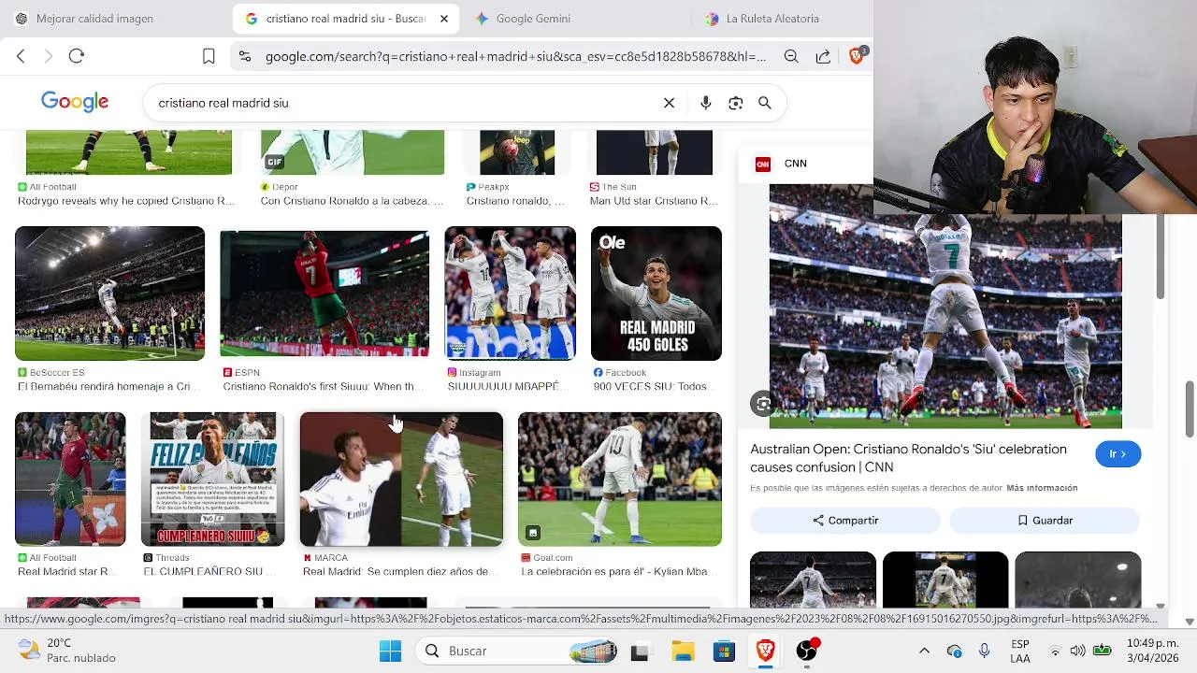Image resolution: width=1197 pixels, height=673 pixels.
Task: Open the MARCA Real Madrid ten years thumbnail
Action: pos(401,480)
